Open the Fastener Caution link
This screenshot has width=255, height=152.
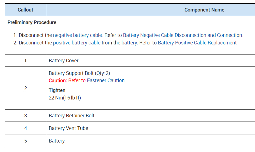click(106, 80)
